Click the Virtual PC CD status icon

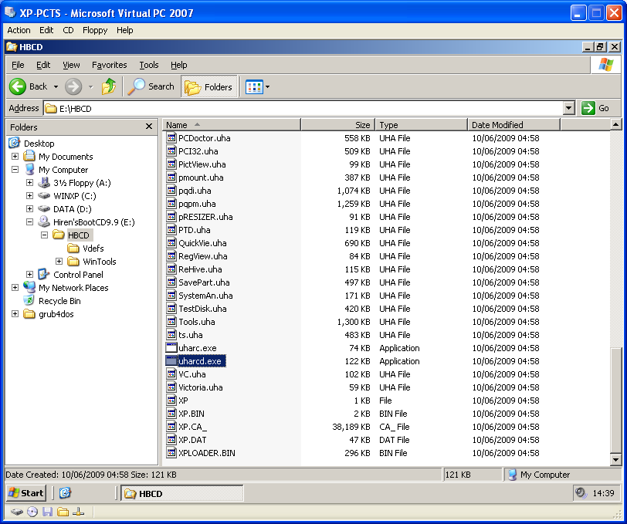click(32, 512)
